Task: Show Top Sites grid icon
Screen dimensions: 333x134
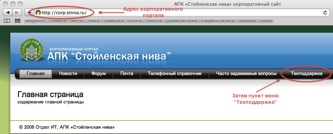Action: click(17, 21)
